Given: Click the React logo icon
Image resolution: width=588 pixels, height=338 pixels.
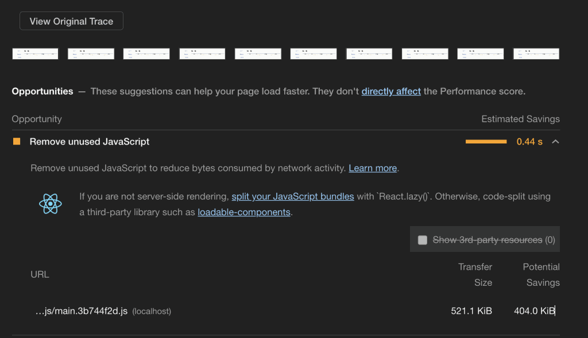Looking at the screenshot, I should 51,204.
